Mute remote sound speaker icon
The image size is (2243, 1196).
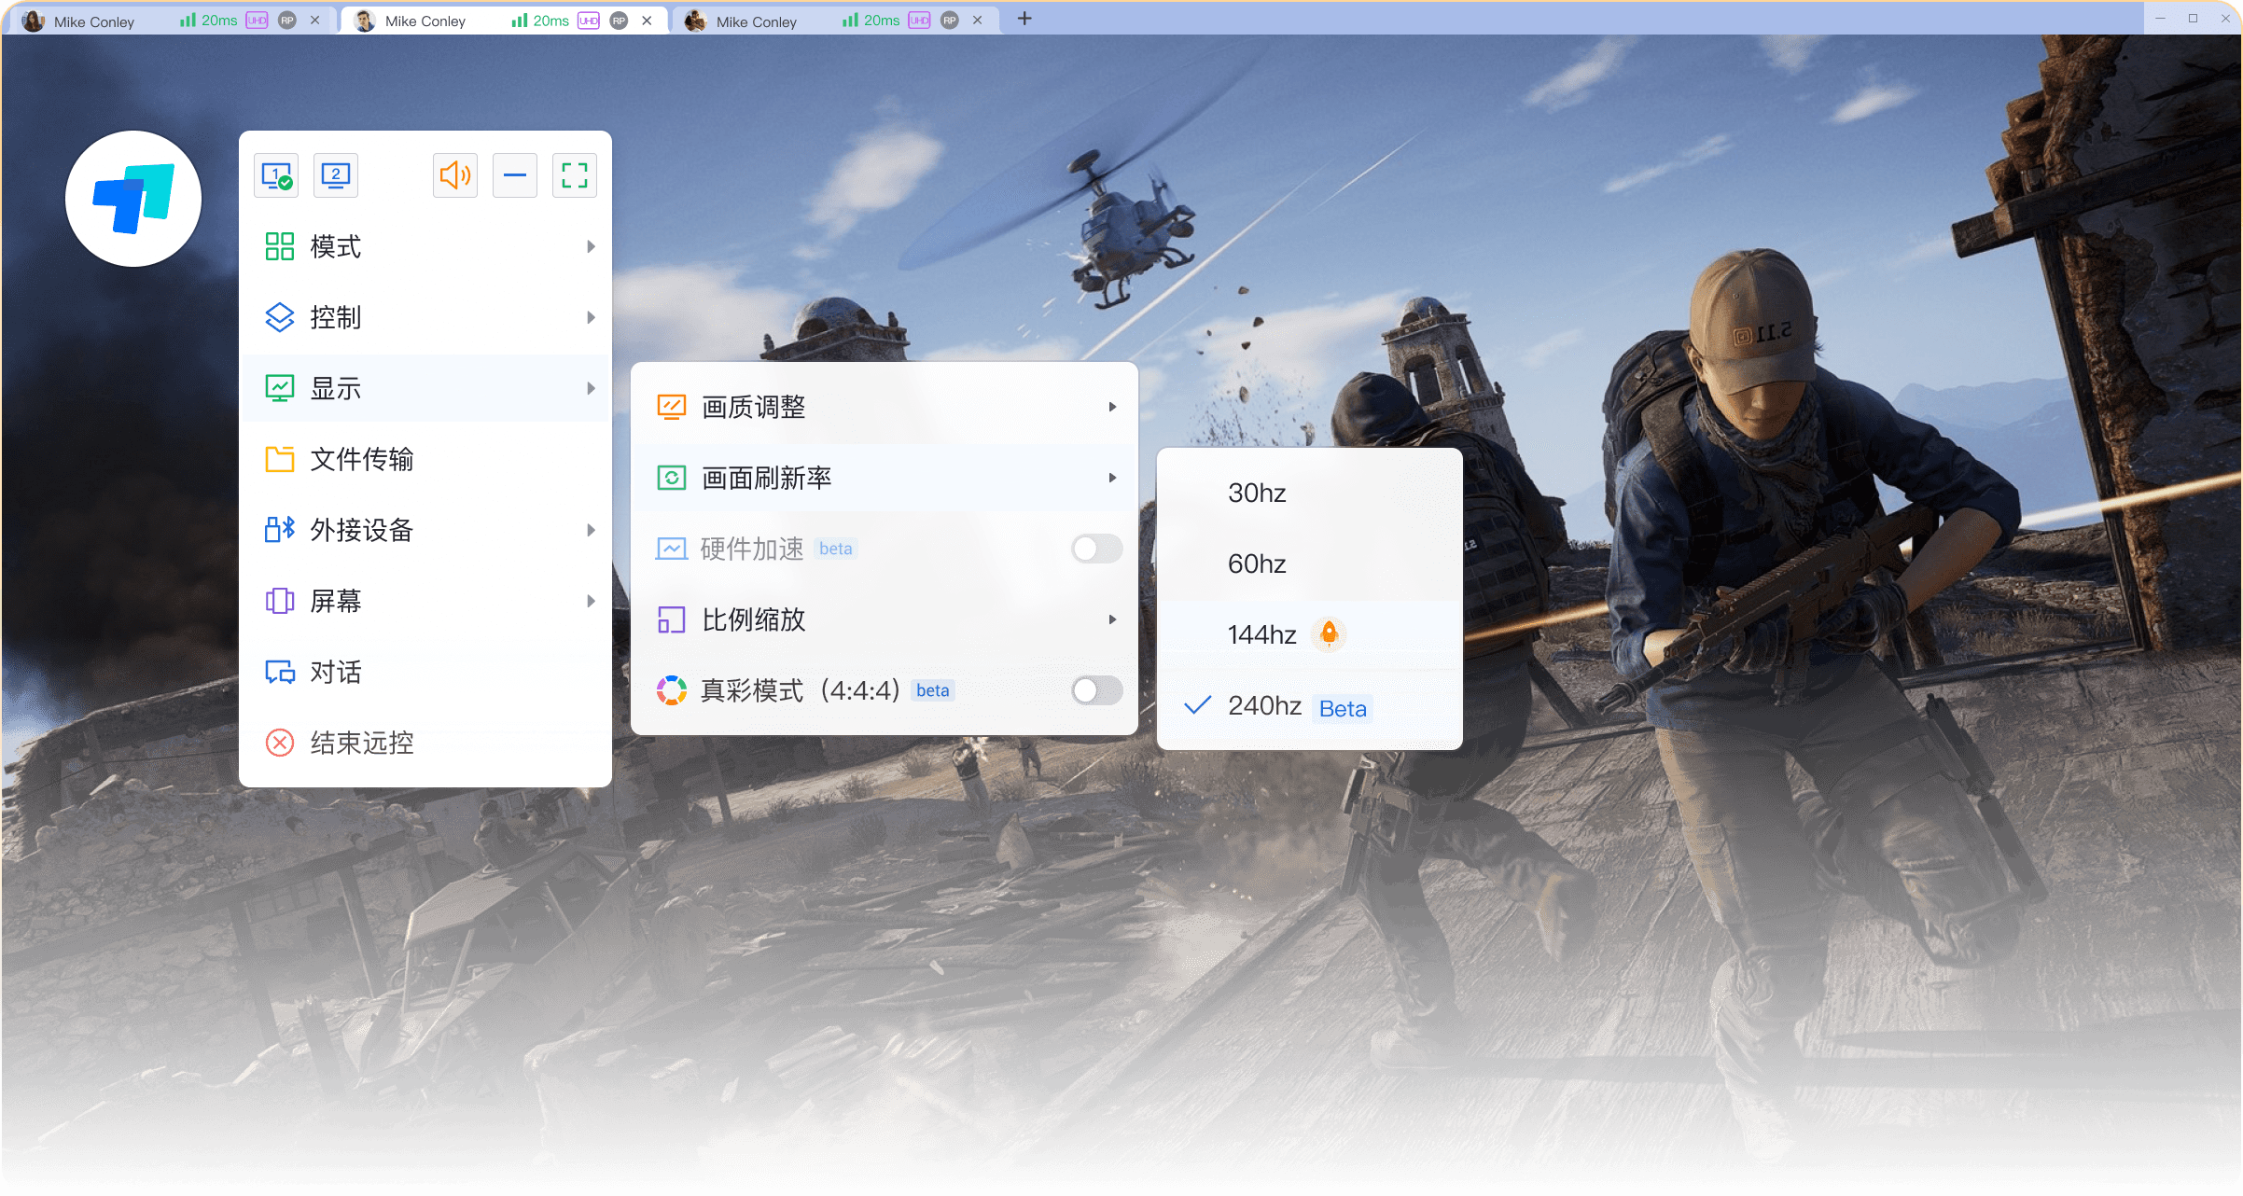coord(455,175)
